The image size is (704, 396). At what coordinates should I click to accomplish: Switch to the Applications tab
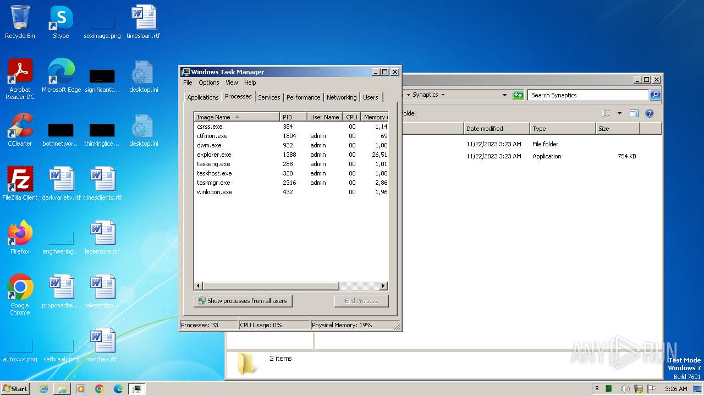point(202,97)
